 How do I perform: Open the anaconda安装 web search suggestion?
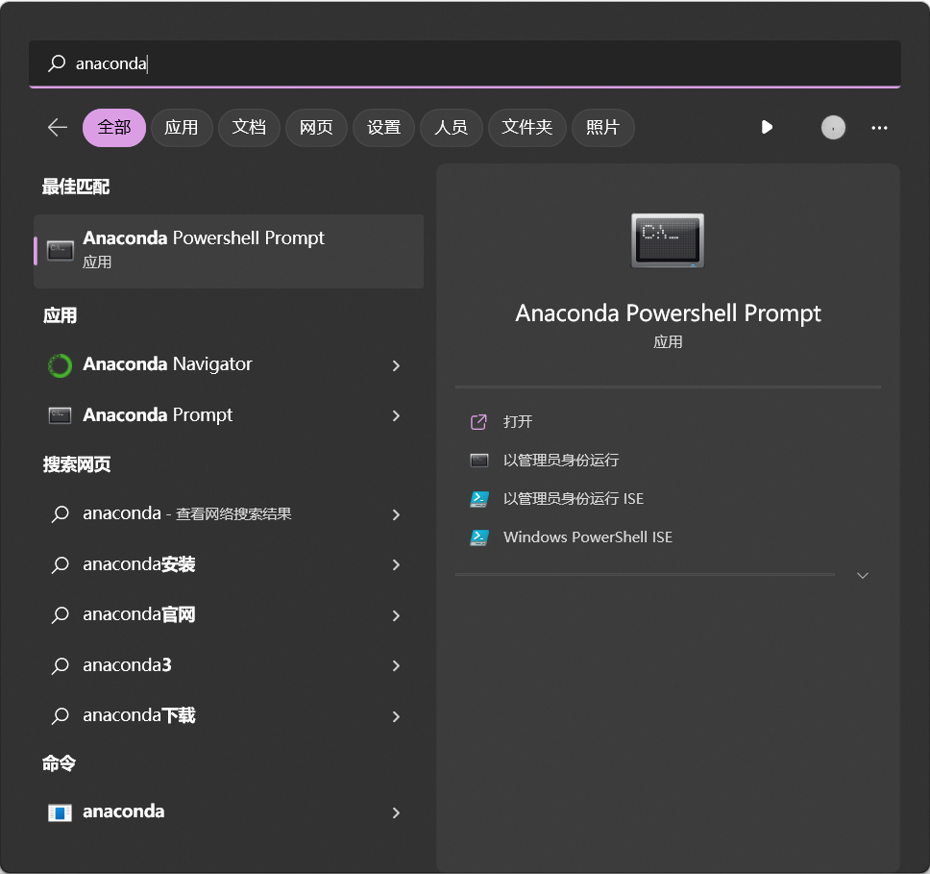tap(139, 564)
